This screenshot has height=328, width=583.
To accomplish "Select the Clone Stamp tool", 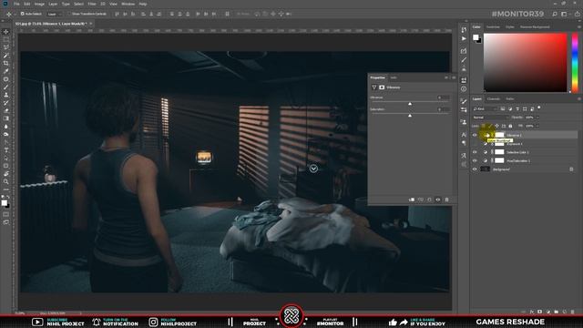I will pos(6,95).
